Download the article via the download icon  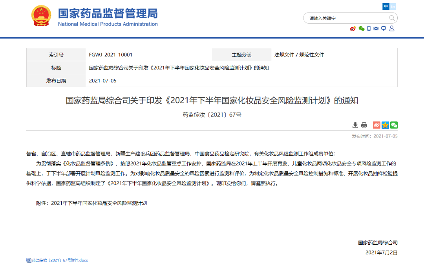355,125
